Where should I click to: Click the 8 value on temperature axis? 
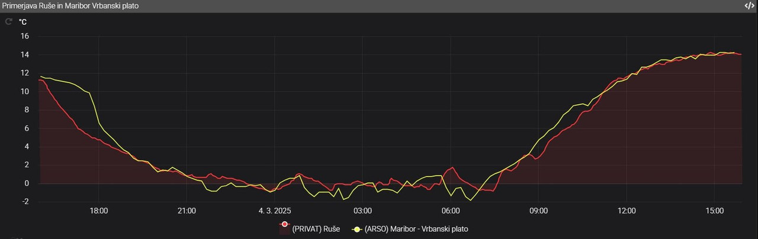27,110
